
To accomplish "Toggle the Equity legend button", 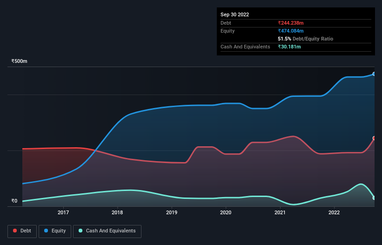I will [x=55, y=231].
